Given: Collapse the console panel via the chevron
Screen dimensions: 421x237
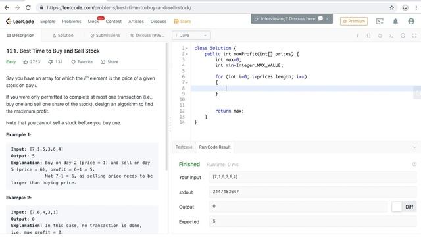Looking at the screenshot, I should pos(414,147).
